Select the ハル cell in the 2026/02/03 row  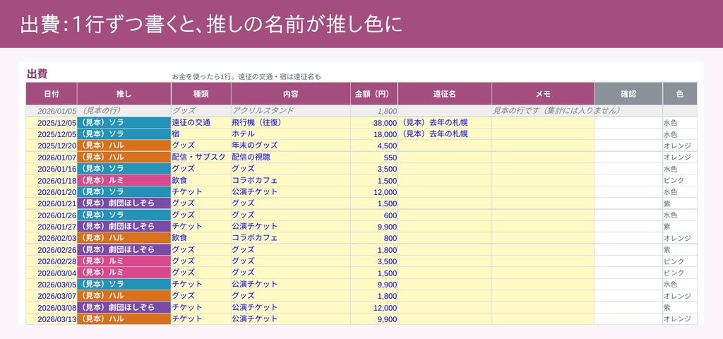(124, 238)
